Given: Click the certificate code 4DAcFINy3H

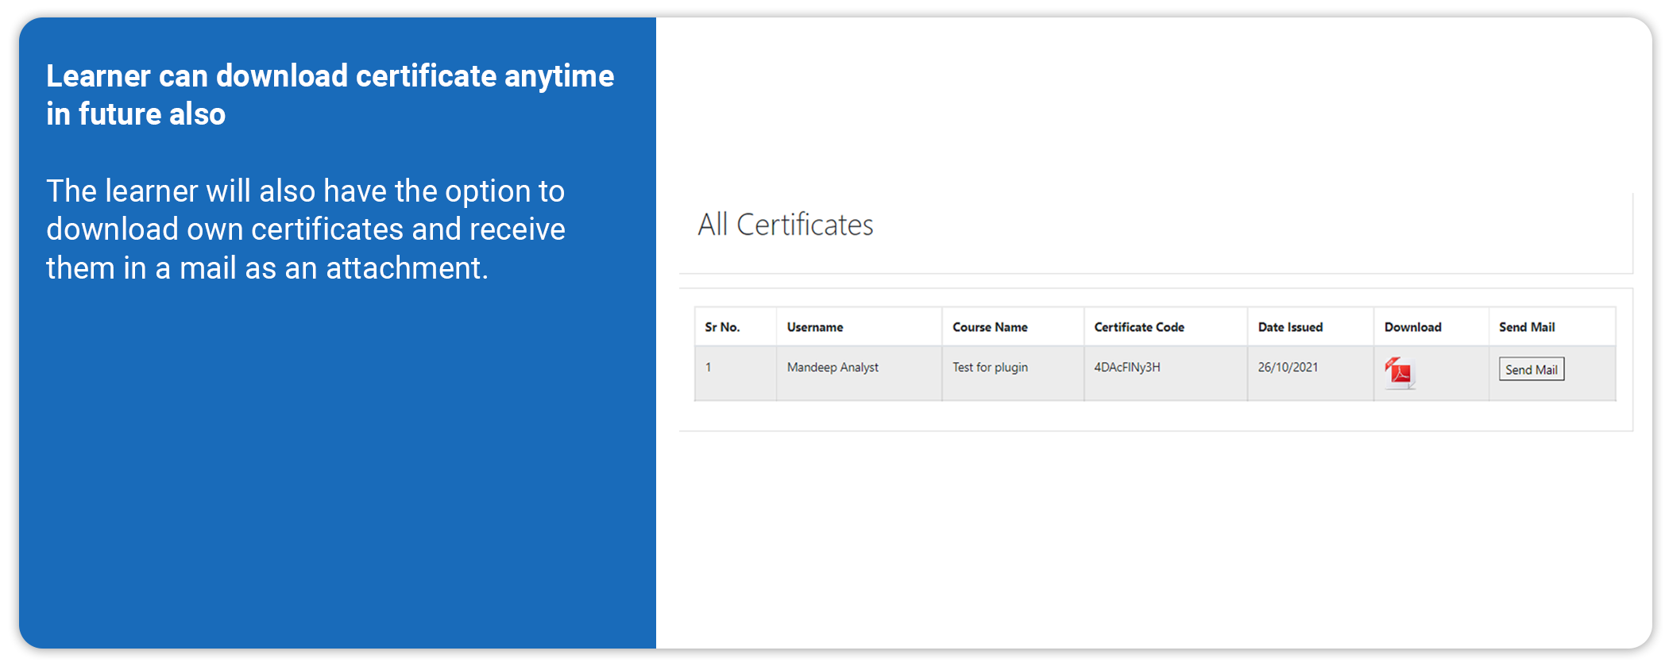Looking at the screenshot, I should coord(1126,368).
